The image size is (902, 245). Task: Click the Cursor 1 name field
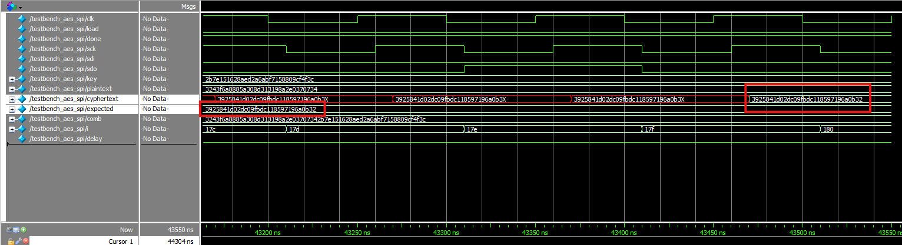click(x=121, y=241)
